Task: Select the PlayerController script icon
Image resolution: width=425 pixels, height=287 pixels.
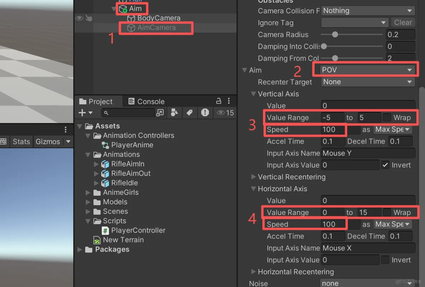Action: coord(104,230)
